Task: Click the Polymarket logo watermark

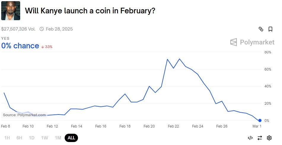Action: click(x=252, y=42)
